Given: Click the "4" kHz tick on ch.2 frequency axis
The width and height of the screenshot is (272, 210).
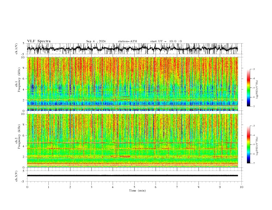Looking at the screenshot, I should point(24,146).
